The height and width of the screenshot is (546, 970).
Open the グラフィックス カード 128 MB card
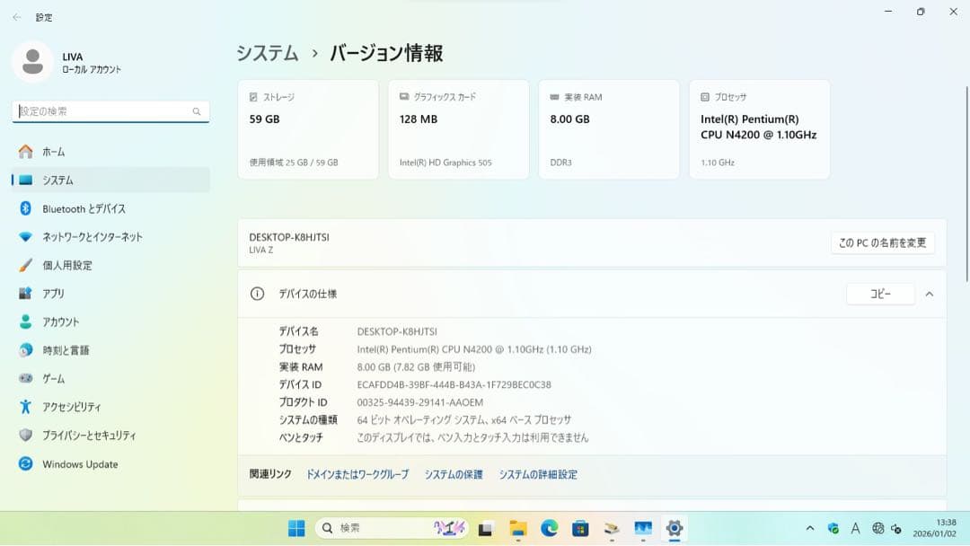click(x=458, y=129)
